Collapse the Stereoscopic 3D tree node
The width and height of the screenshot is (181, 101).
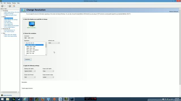click(2, 29)
